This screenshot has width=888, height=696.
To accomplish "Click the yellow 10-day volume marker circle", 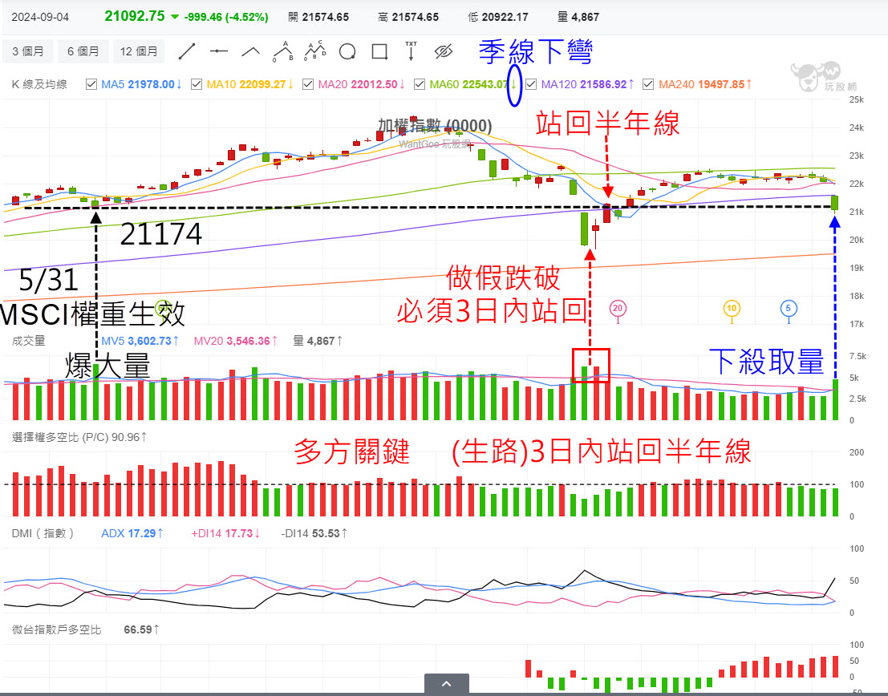I will pos(731,309).
